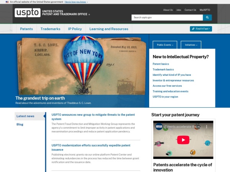Select the Blog side tab
Image resolution: width=230 pixels, height=172 pixels.
(x=20, y=124)
